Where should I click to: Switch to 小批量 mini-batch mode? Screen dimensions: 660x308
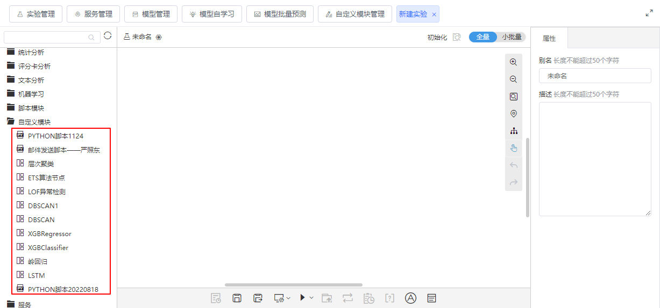512,37
